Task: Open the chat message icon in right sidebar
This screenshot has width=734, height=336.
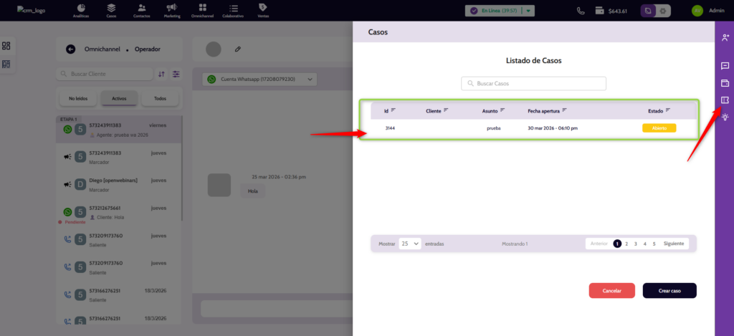Action: 725,66
